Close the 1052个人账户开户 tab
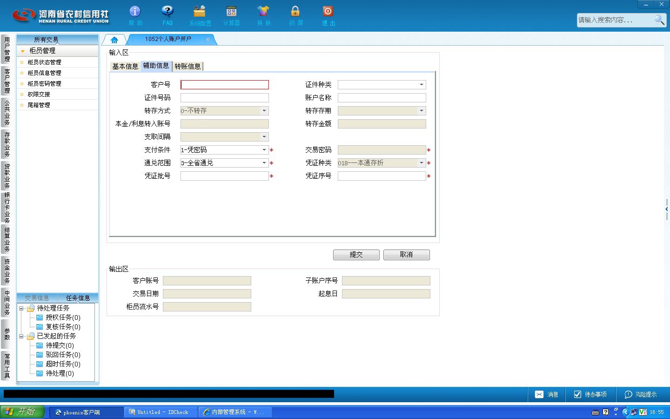This screenshot has width=670, height=419. coord(208,39)
